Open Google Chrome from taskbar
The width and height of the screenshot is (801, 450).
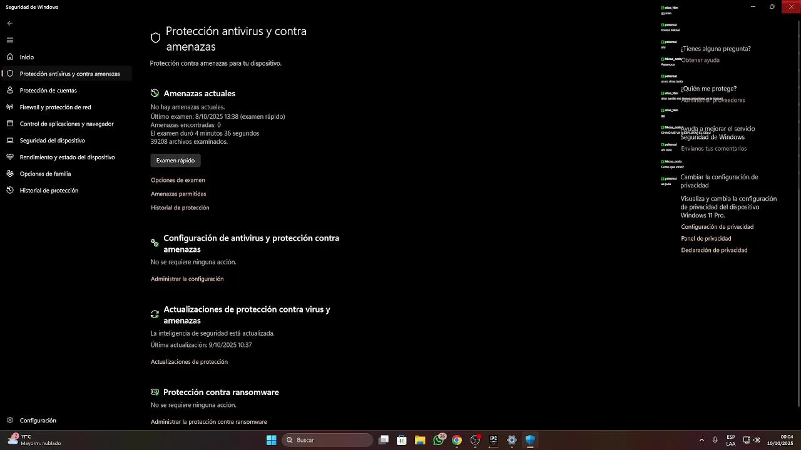click(457, 440)
